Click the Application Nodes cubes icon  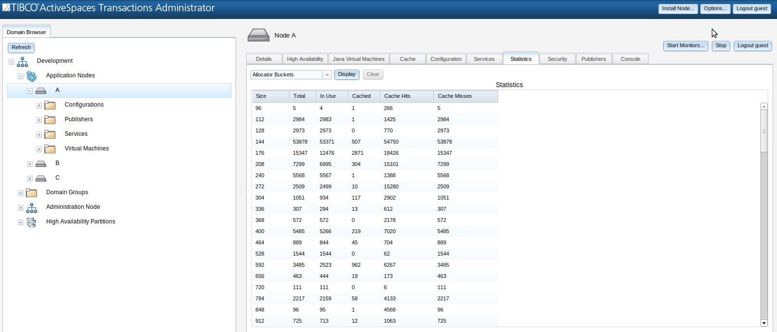click(x=32, y=76)
